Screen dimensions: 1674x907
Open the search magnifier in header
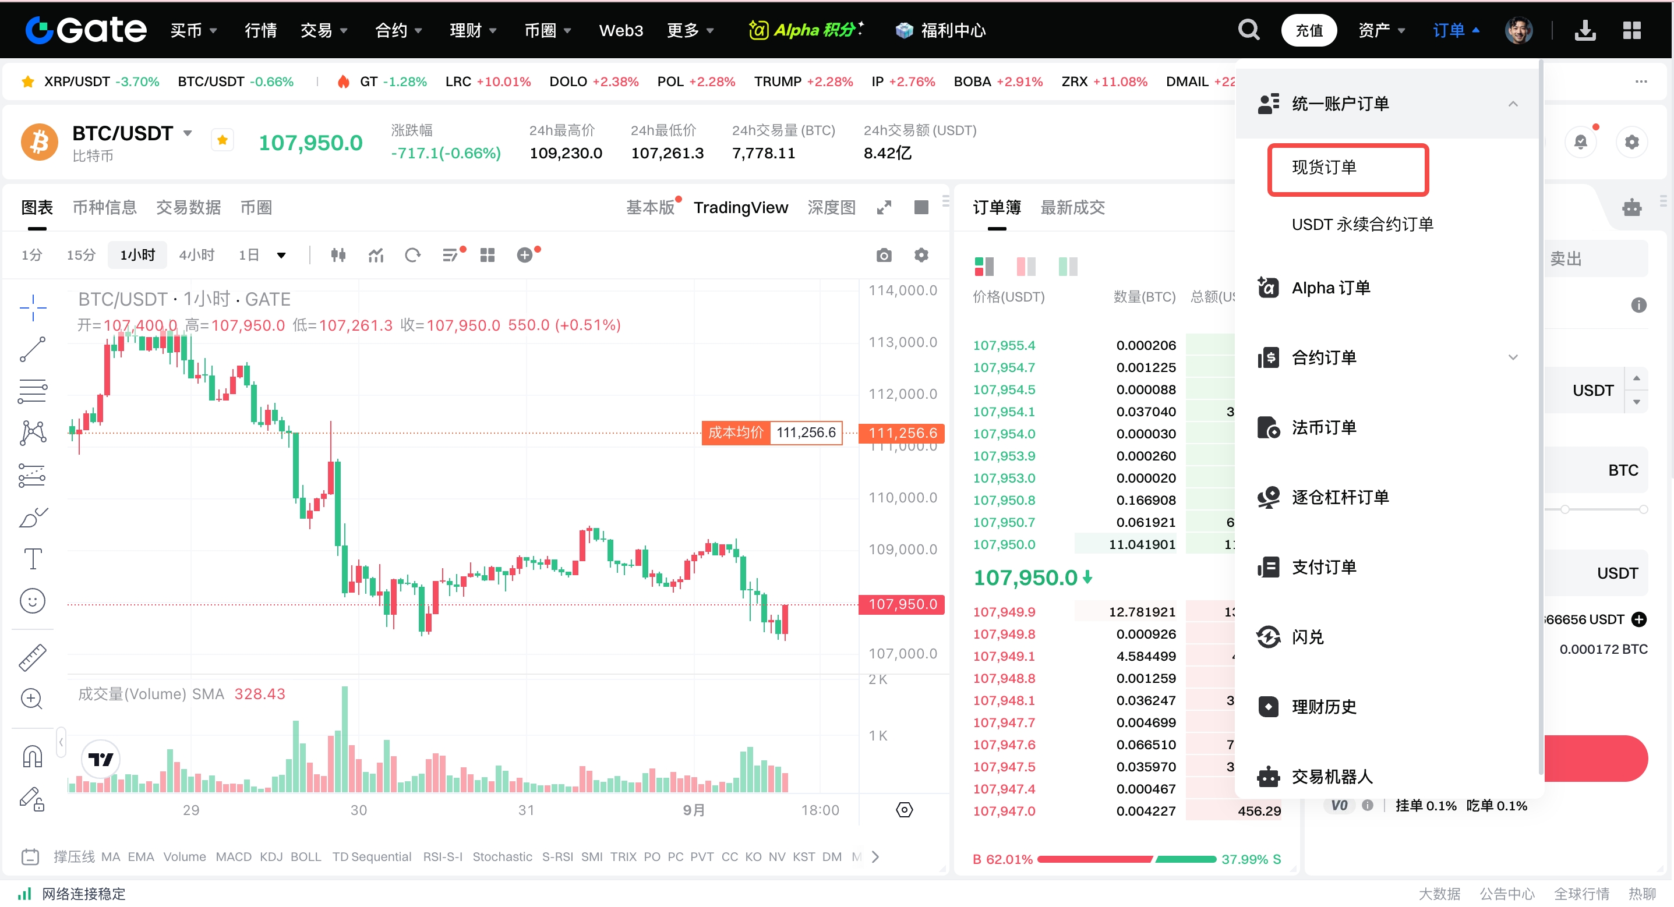tap(1248, 30)
